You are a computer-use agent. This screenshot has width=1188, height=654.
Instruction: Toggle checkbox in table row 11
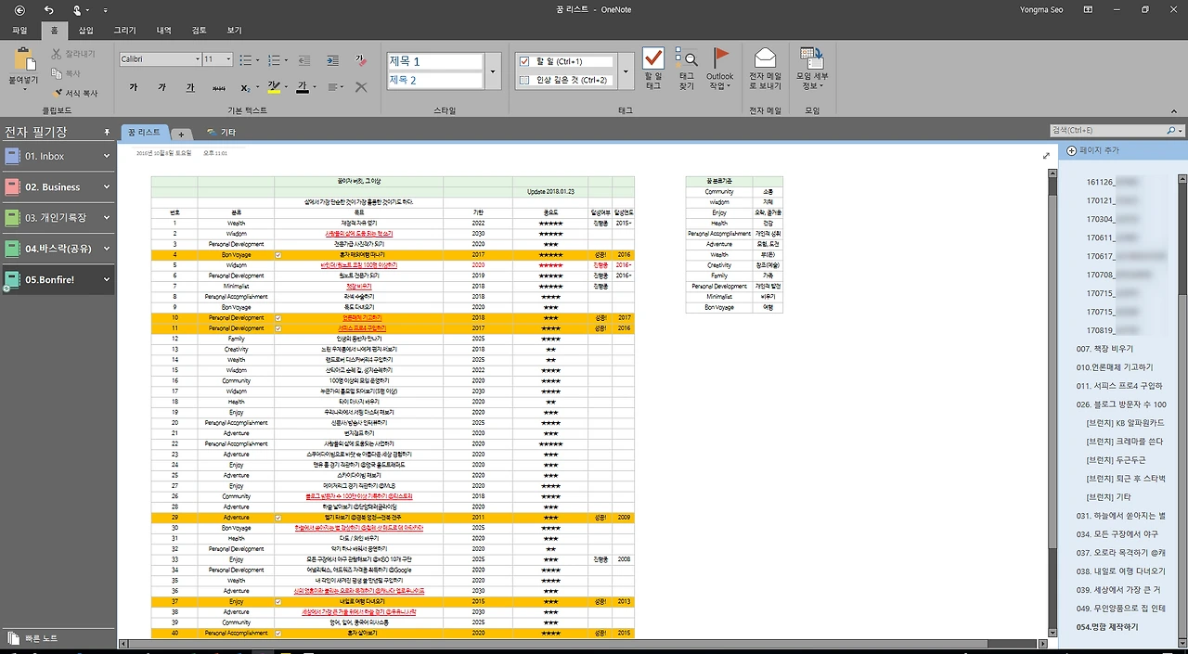click(278, 328)
